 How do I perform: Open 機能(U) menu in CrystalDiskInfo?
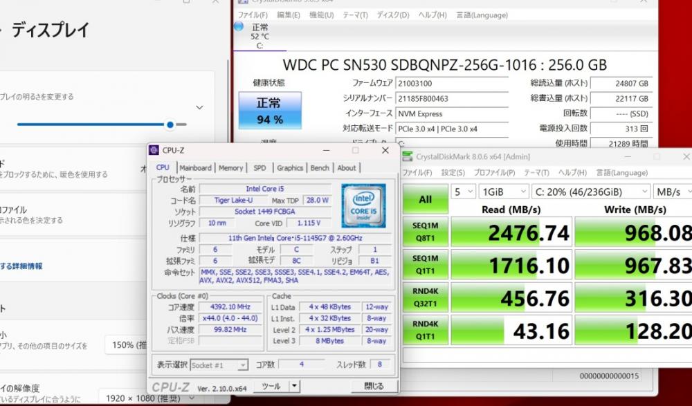pyautogui.click(x=322, y=15)
